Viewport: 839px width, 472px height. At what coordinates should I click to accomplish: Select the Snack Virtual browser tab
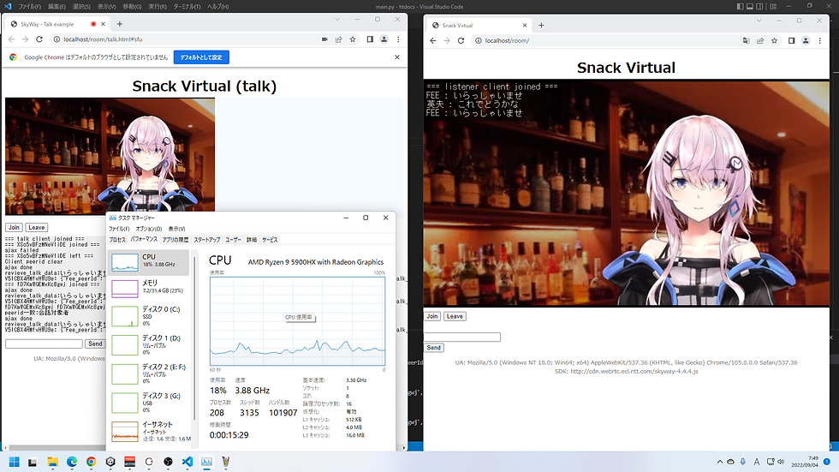[479, 25]
